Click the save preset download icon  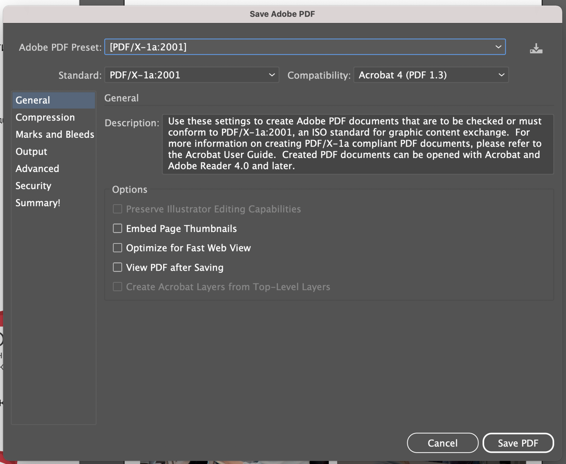[536, 48]
